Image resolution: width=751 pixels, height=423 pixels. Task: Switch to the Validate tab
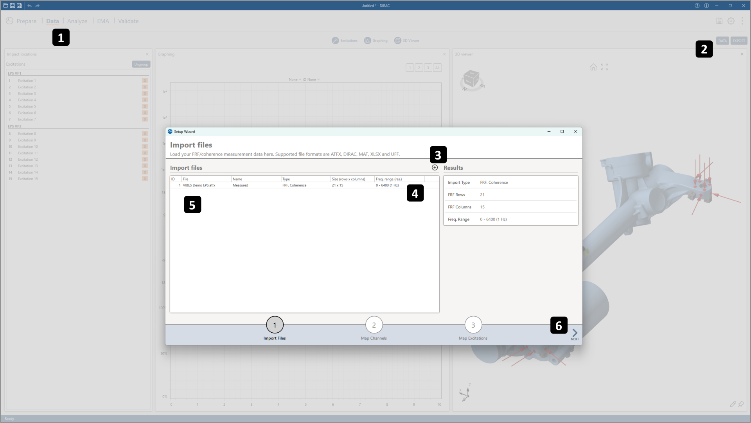(128, 21)
